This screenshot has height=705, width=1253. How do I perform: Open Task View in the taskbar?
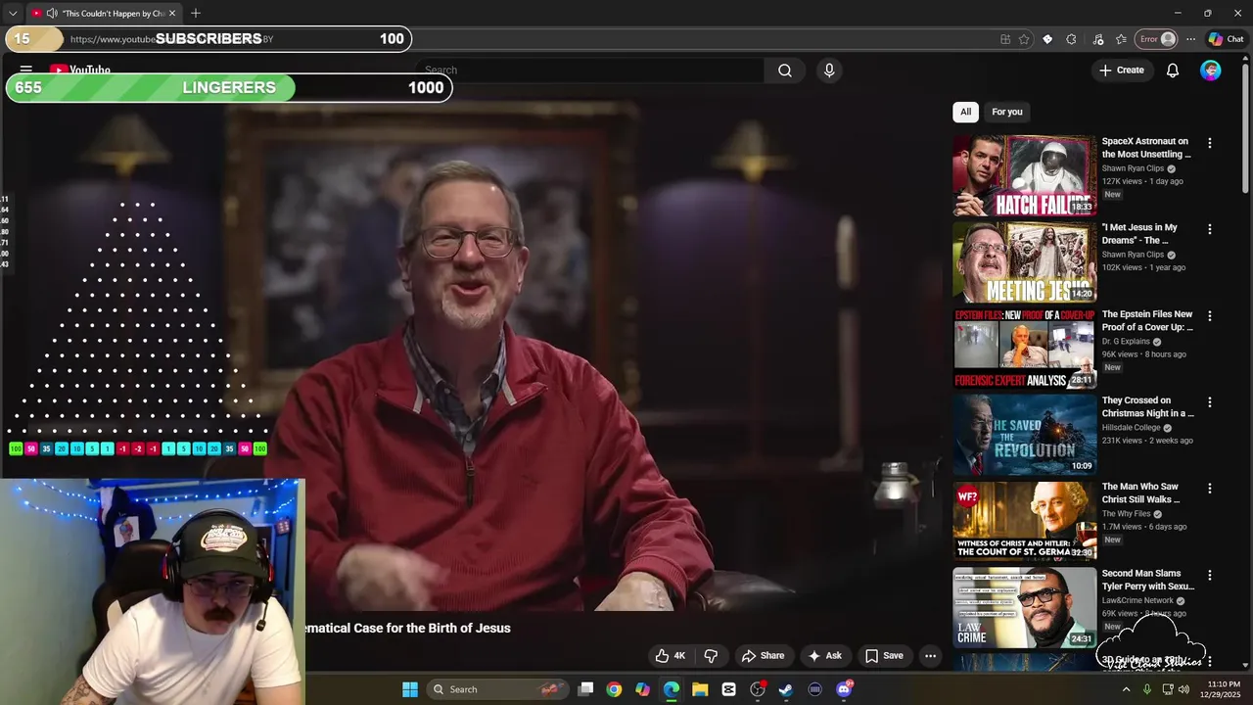(585, 689)
